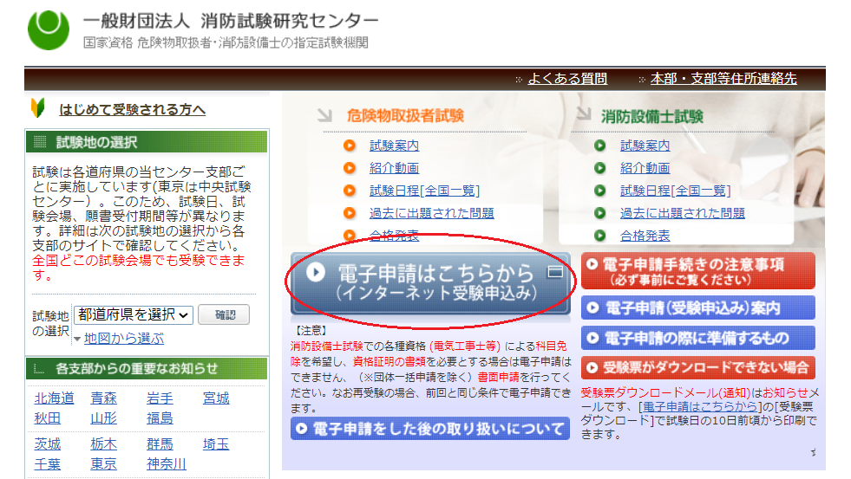Select 神奈川 branch link
Viewport: 851px width, 479px height.
166,464
